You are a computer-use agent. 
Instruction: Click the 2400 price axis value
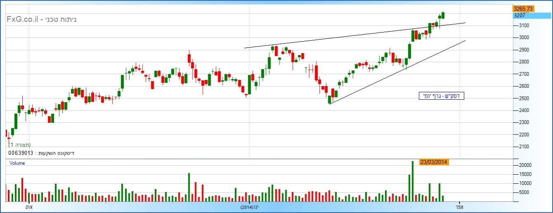[523, 110]
